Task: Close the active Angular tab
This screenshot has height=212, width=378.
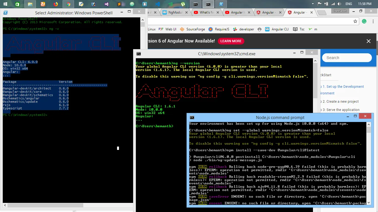Action: click(311, 12)
